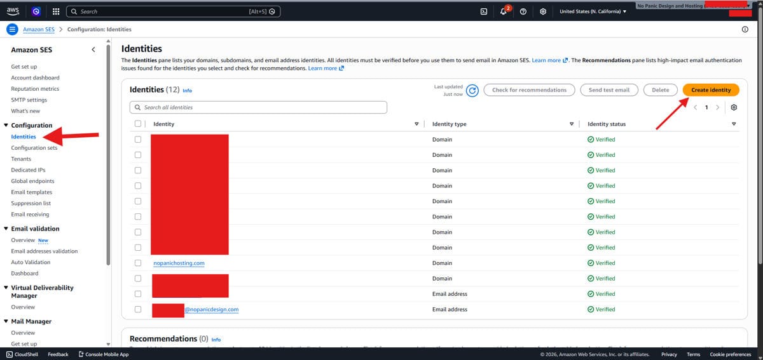The width and height of the screenshot is (763, 360).
Task: Open CloudShell in the footer
Action: [x=22, y=354]
